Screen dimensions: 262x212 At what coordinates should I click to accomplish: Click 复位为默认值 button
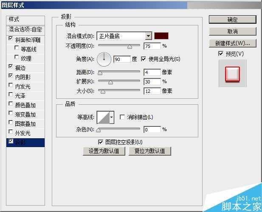[x=150, y=151]
